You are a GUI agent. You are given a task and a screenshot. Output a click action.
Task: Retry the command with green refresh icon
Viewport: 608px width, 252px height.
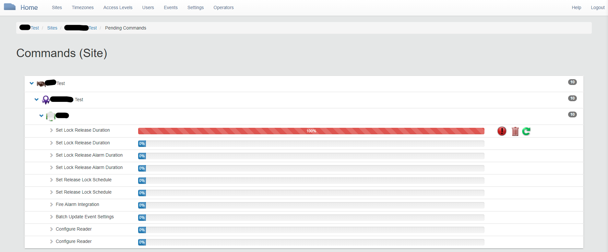click(x=526, y=131)
